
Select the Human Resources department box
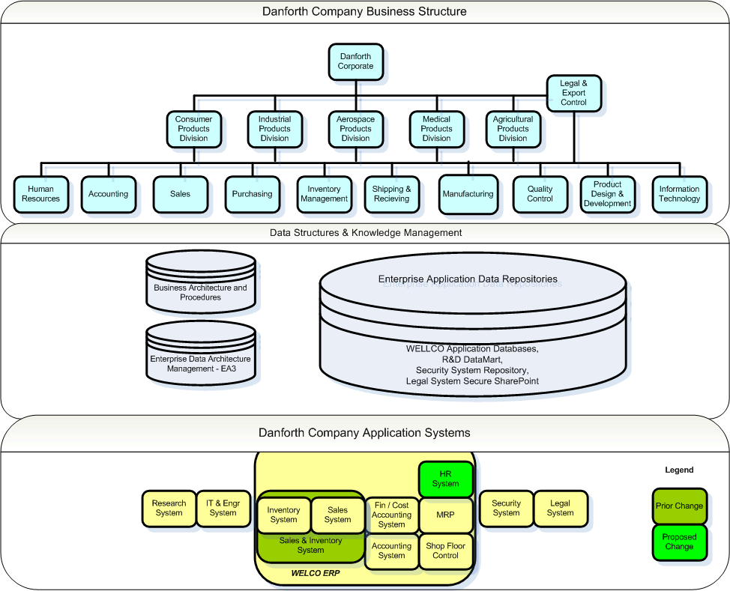coord(40,194)
